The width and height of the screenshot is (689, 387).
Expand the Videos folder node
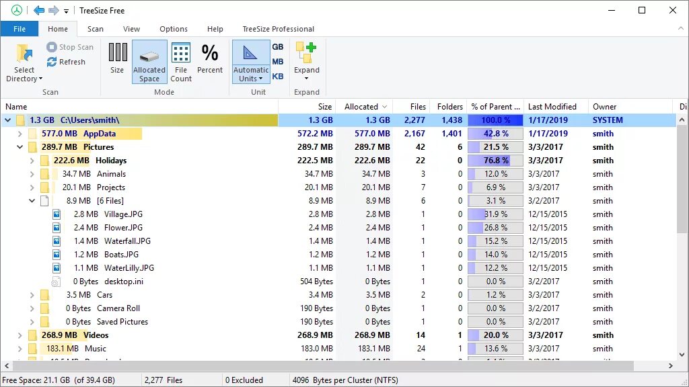point(20,335)
